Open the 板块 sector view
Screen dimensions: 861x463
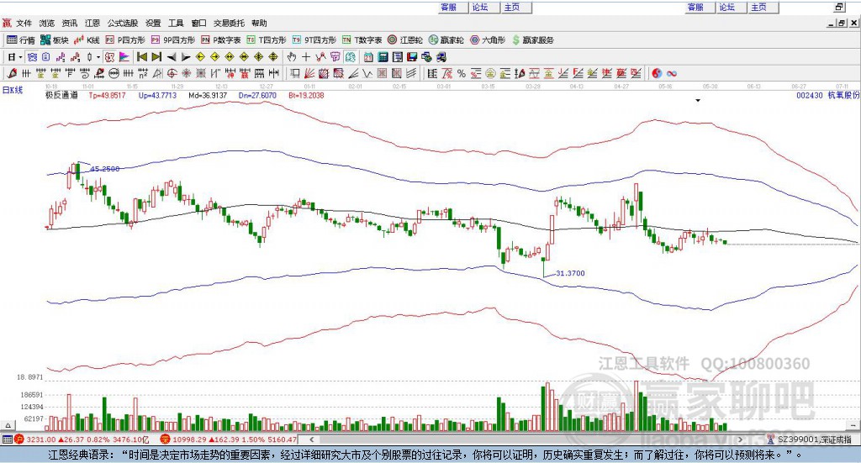(55, 40)
